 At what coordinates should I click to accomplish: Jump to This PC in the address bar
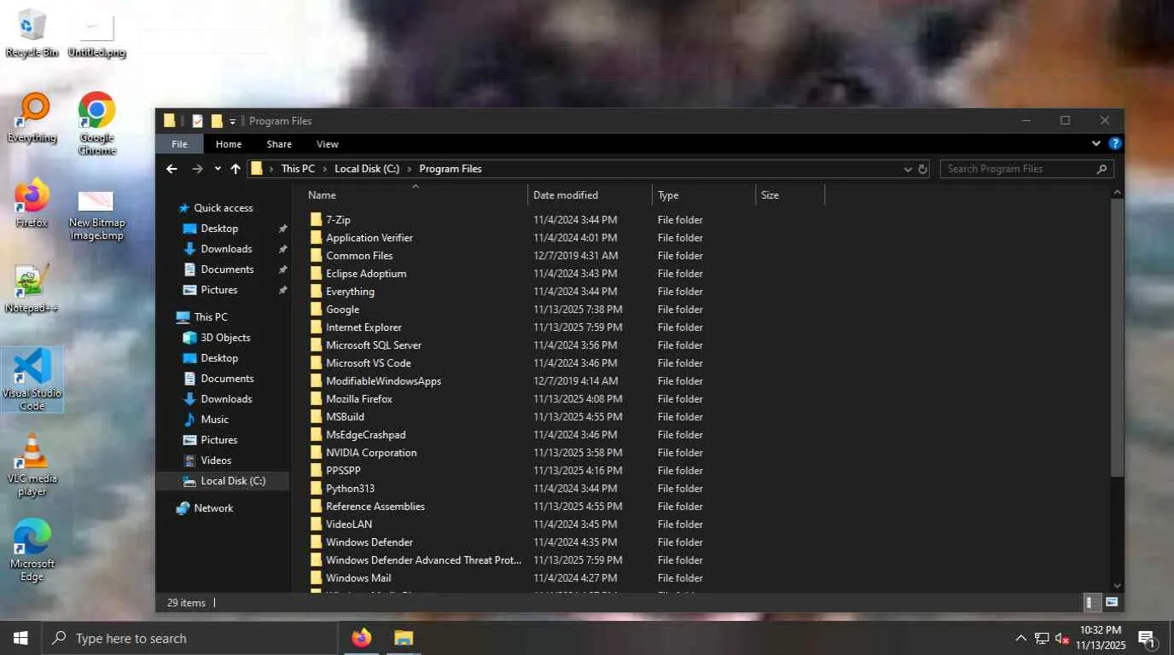[298, 169]
